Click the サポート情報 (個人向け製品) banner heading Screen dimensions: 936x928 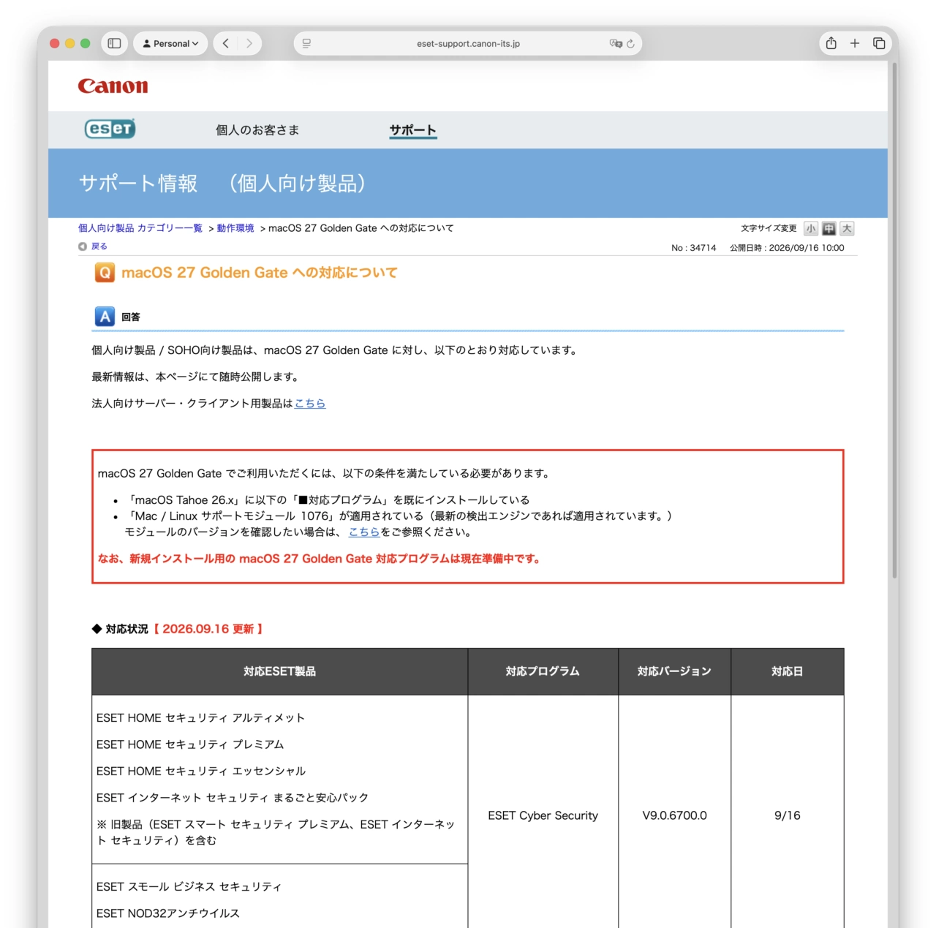pos(222,184)
